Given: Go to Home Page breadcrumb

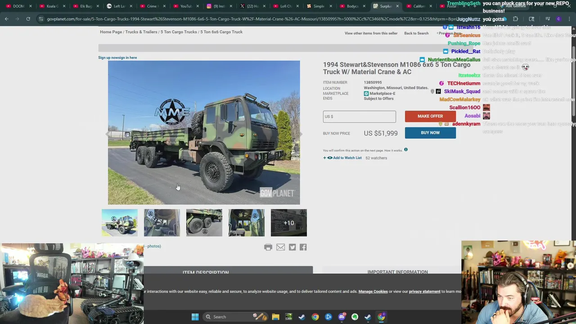Looking at the screenshot, I should (111, 32).
